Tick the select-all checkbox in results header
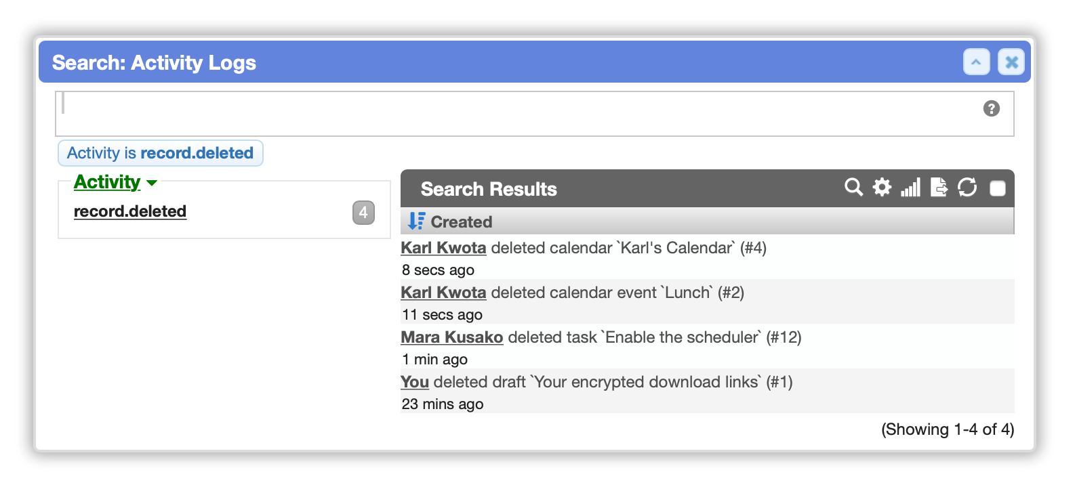Viewport: 1075px width, 489px height. click(997, 188)
